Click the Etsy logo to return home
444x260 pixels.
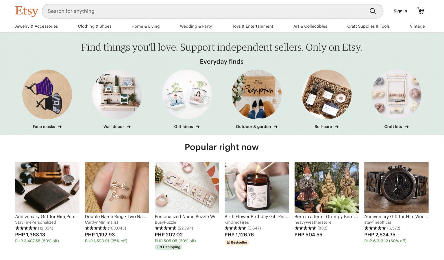27,11
